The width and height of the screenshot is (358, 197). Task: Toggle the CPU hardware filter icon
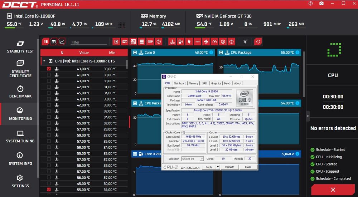pos(116,42)
